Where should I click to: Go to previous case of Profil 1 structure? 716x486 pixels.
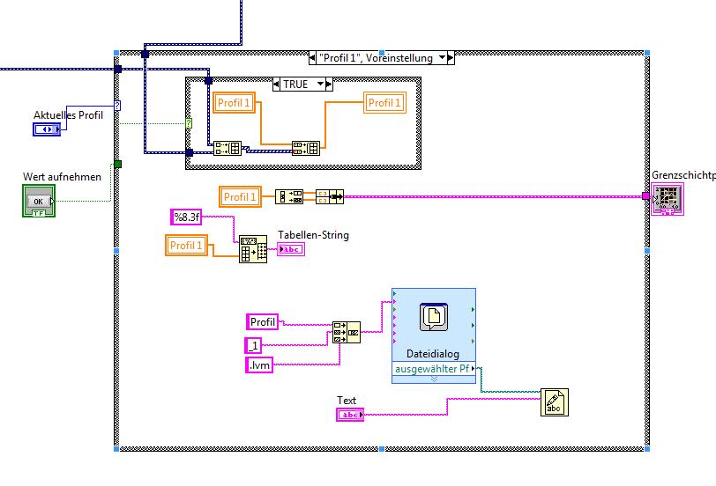[x=312, y=58]
